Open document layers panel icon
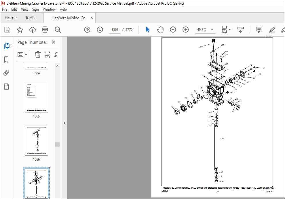This screenshot has height=199, width=285. pos(6,87)
